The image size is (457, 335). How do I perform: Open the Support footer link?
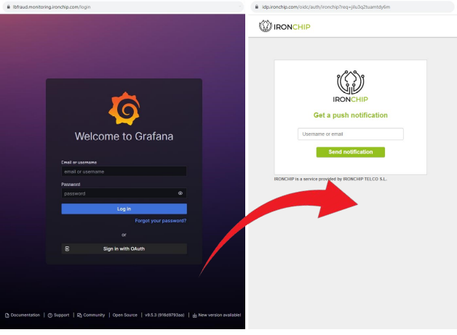click(x=59, y=315)
